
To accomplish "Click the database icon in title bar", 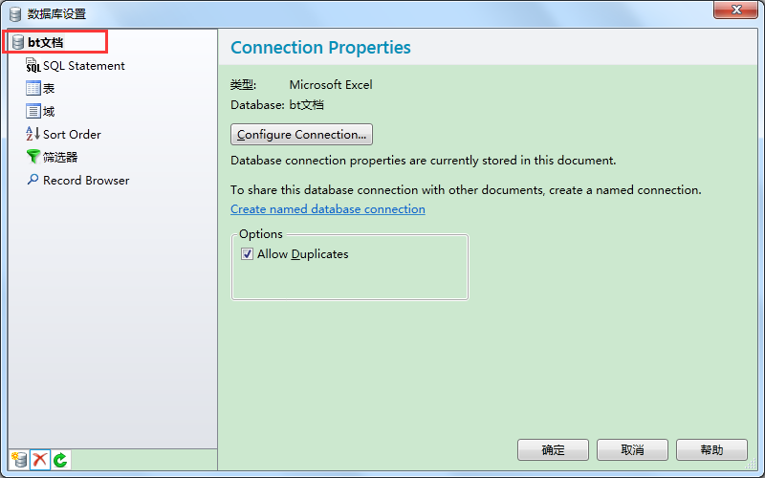I will click(15, 14).
